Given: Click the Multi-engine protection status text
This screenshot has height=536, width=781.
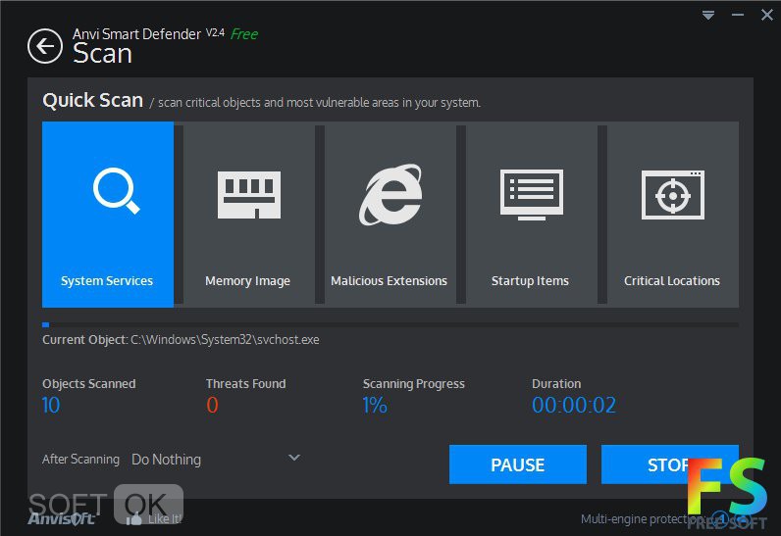Looking at the screenshot, I should 643,519.
